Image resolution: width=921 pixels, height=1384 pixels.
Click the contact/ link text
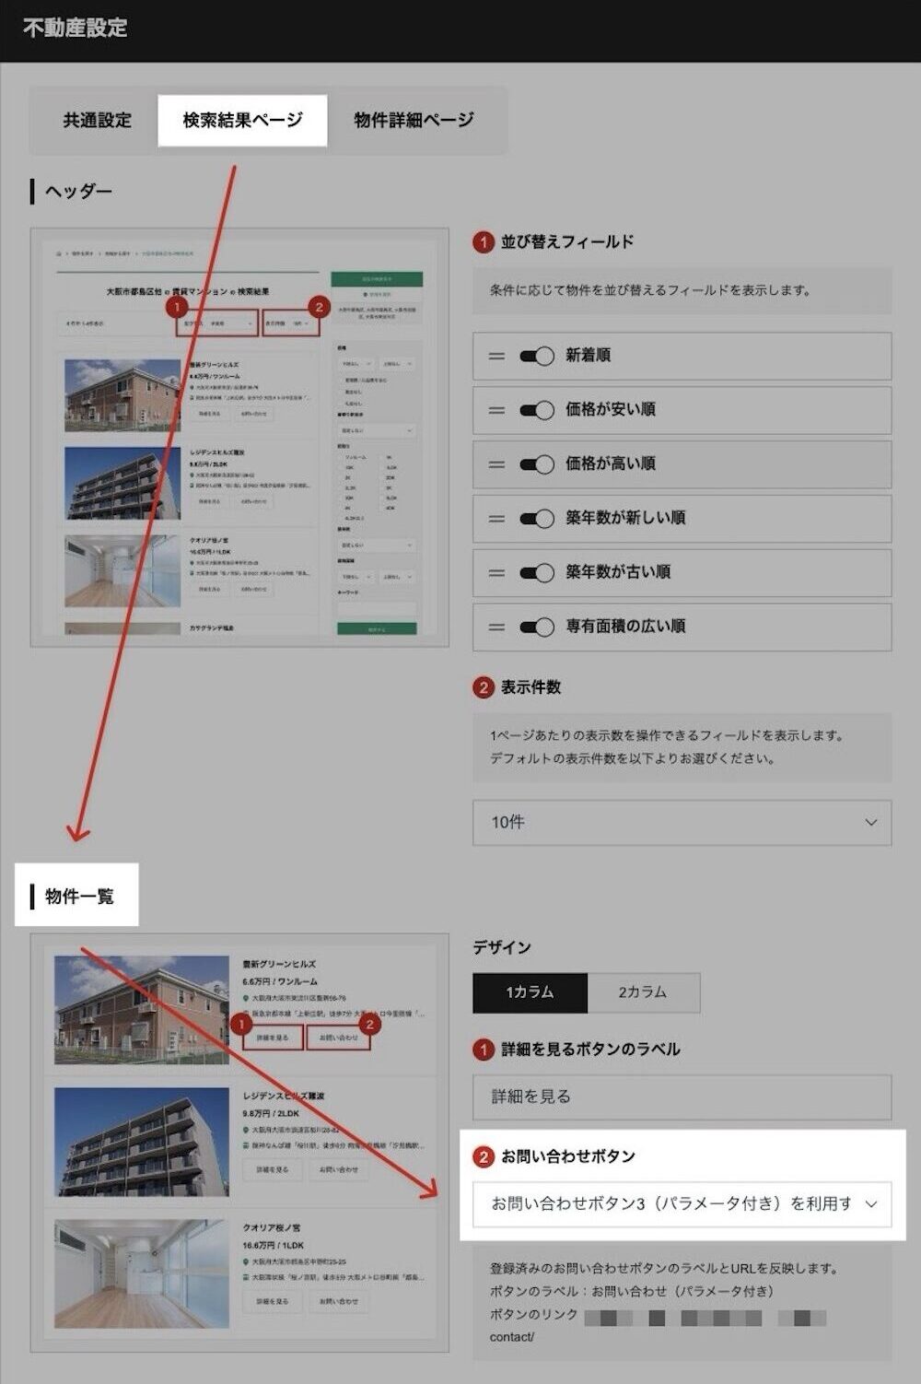point(512,1336)
